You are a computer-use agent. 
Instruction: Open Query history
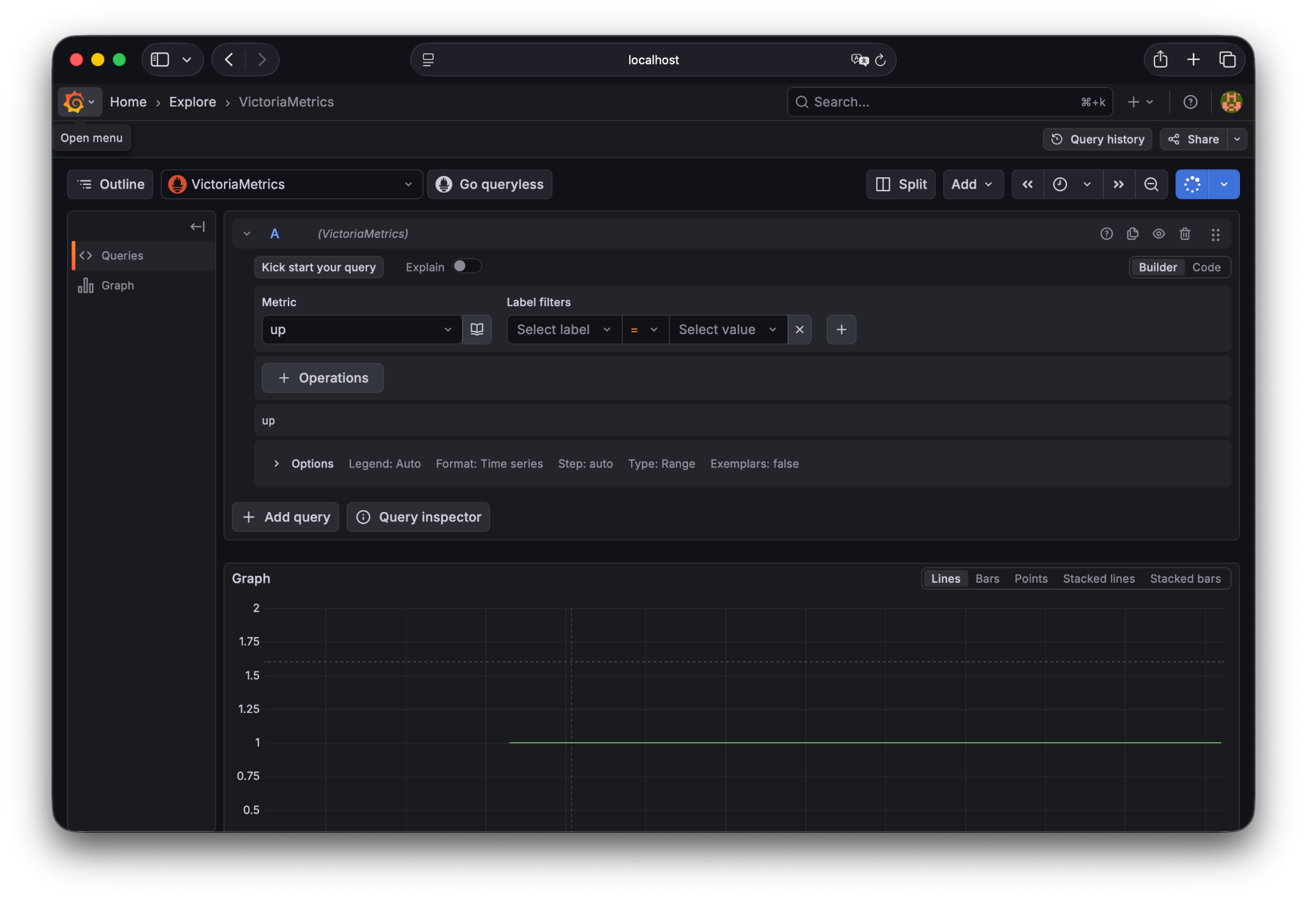[1098, 139]
